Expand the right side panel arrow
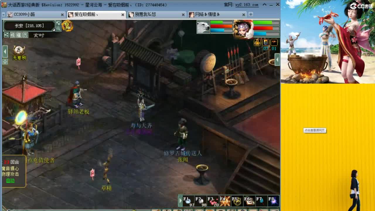Viewport: 375px width, 211px height. (x=277, y=60)
